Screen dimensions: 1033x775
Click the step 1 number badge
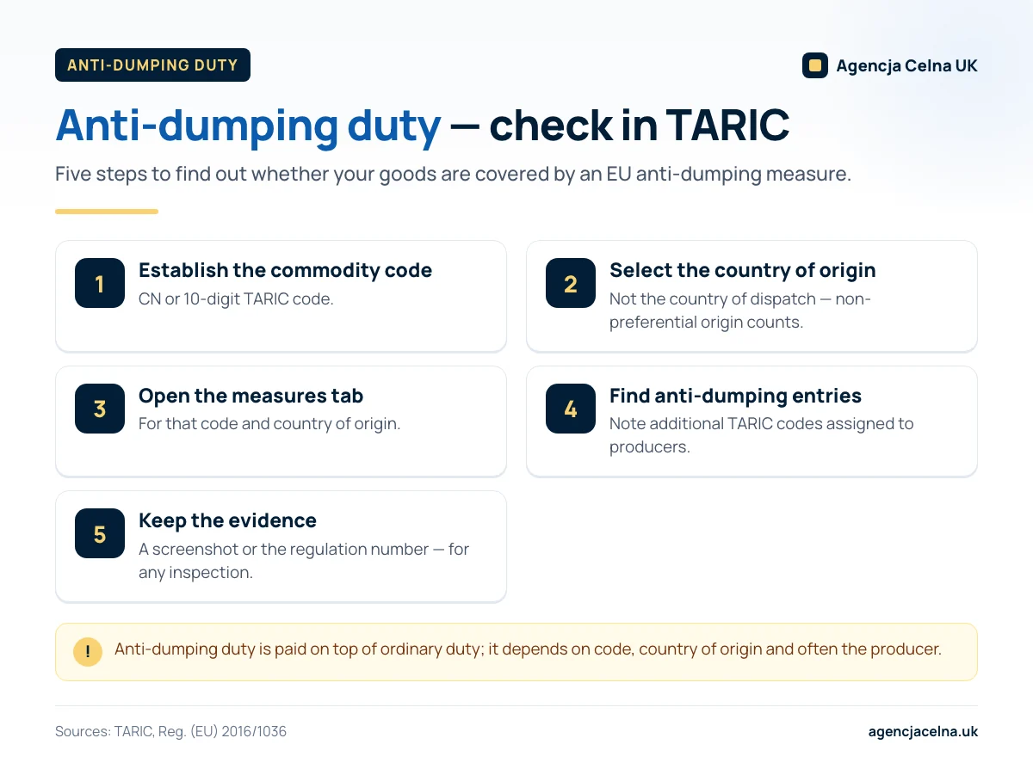(100, 283)
